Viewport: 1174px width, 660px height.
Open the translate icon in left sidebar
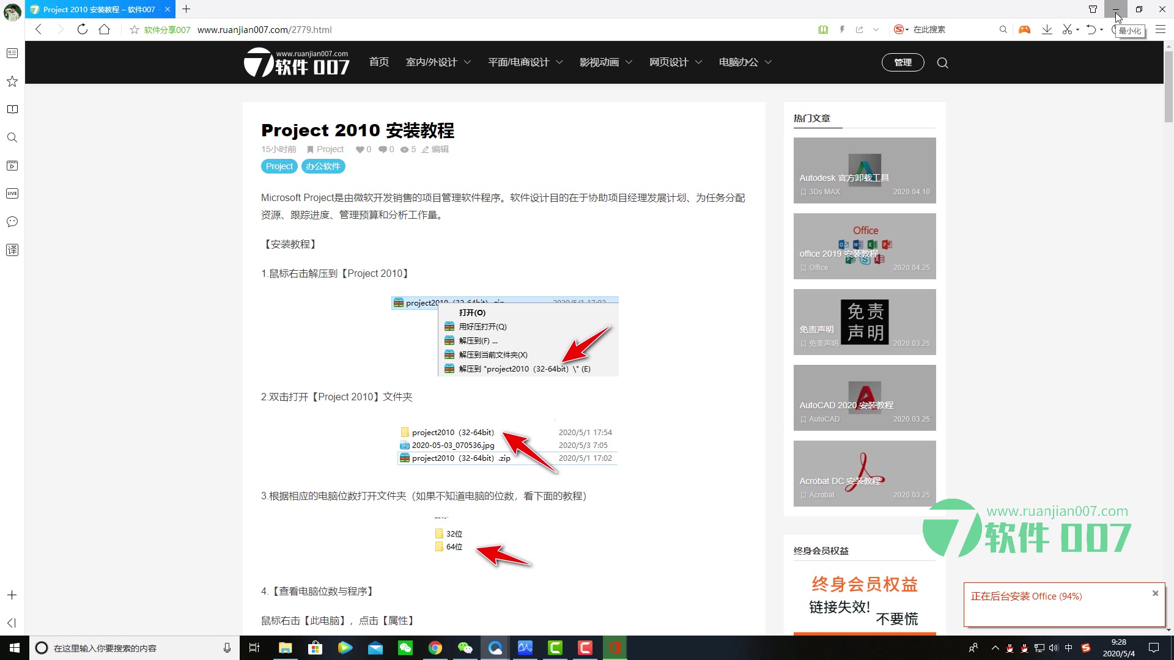[x=12, y=250]
